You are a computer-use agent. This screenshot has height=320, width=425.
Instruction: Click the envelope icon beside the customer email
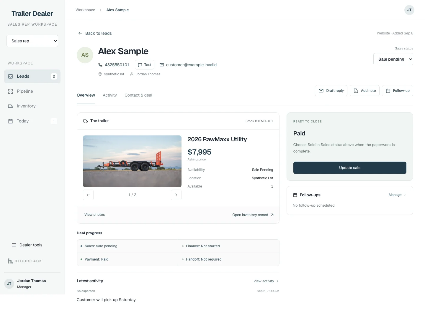click(162, 65)
